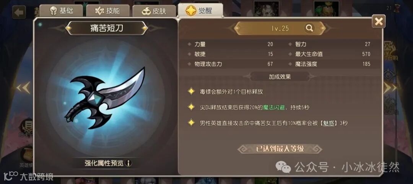Click the magnifier icon beside lv.25
413x184 pixels.
coord(309,28)
